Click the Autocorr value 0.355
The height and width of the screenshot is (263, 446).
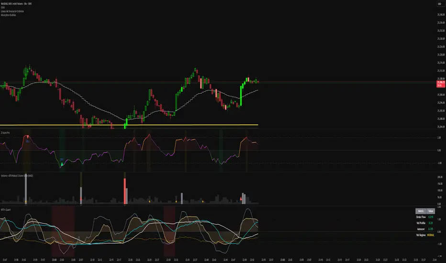coord(431,229)
